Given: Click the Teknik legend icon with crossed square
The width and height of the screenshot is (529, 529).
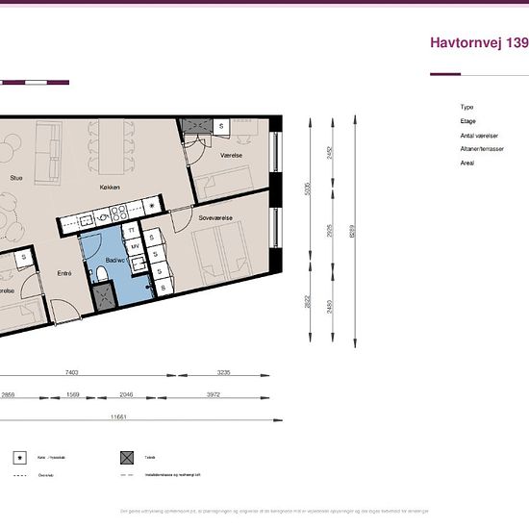Looking at the screenshot, I should pyautogui.click(x=127, y=458).
